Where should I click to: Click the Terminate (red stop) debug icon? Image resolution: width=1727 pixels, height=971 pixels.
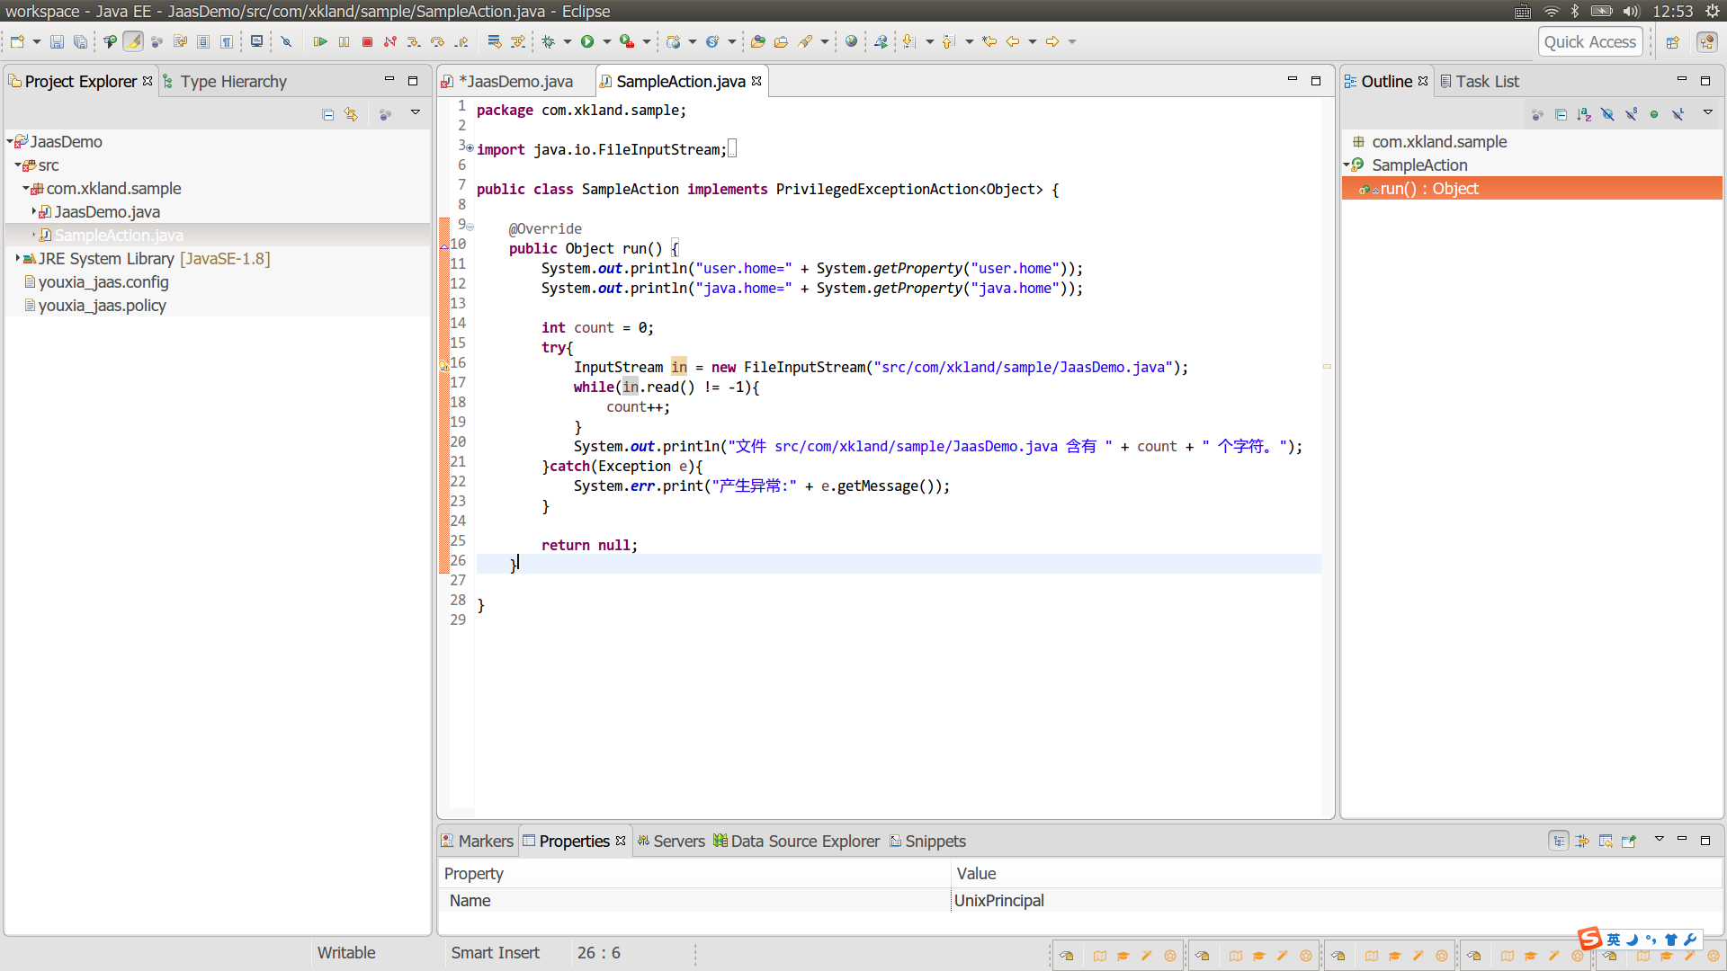[x=367, y=41]
